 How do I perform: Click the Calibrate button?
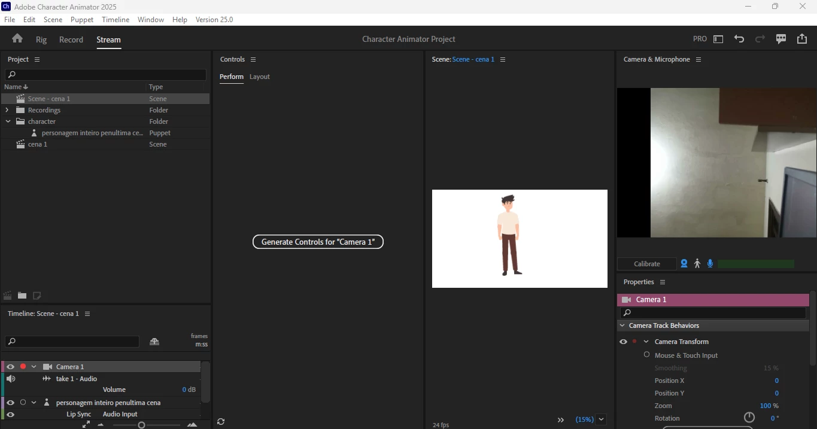[x=647, y=264]
